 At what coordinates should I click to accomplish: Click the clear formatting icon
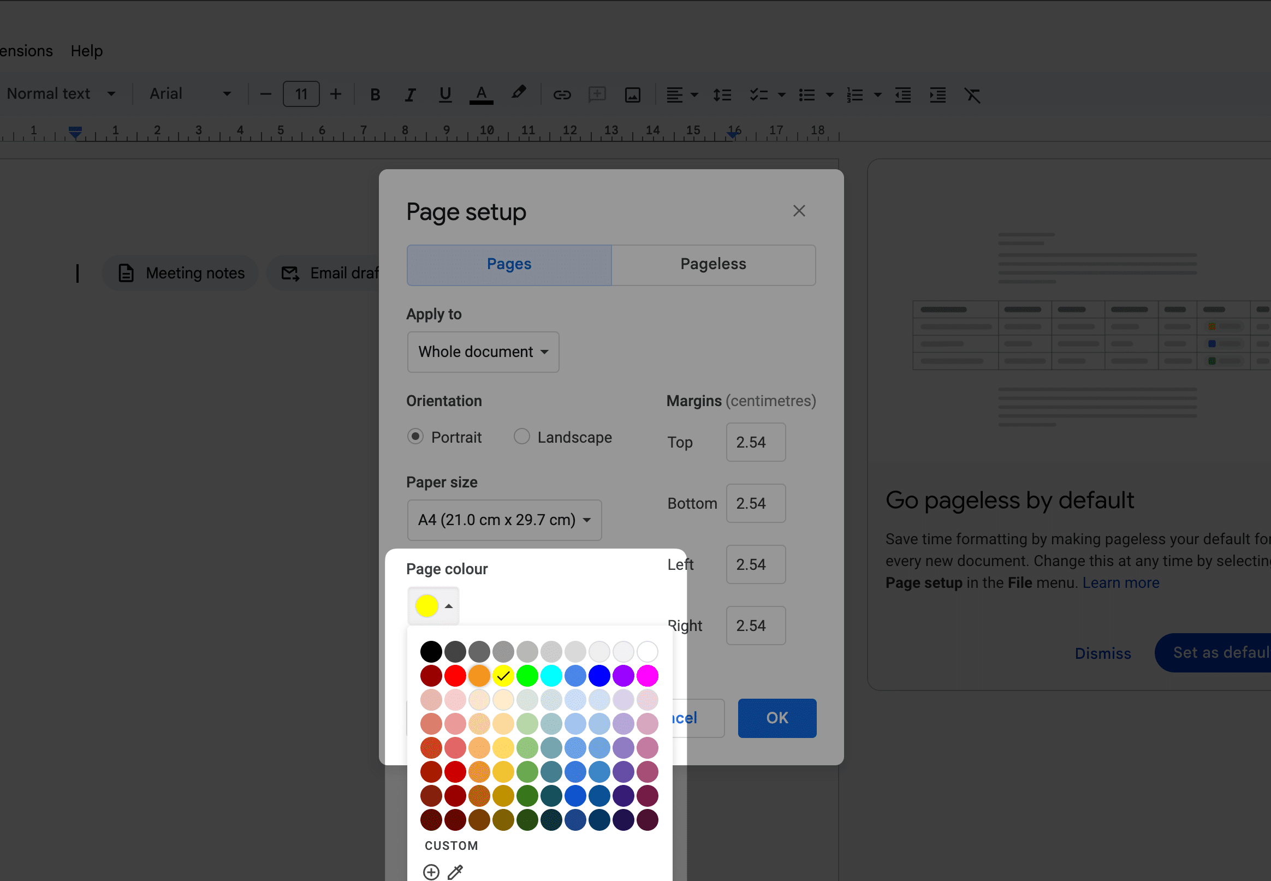972,95
